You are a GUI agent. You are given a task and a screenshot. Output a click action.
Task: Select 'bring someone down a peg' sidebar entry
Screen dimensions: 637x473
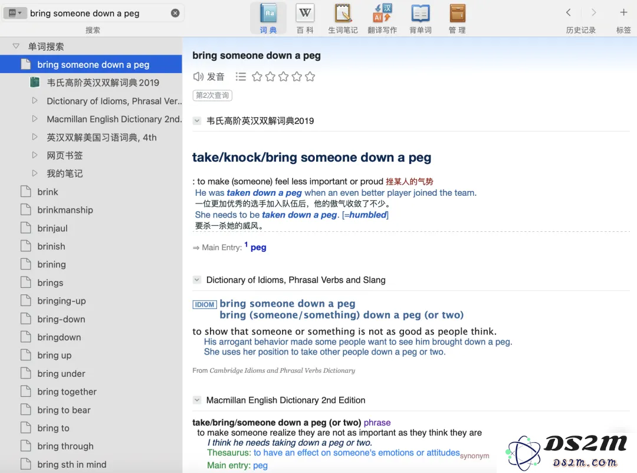point(91,65)
